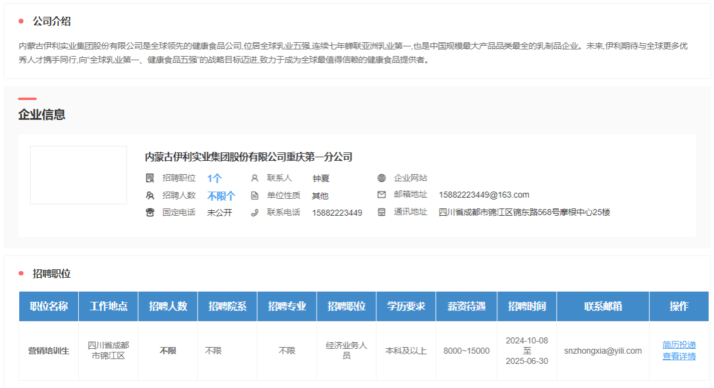Click the 联系人 person icon
The image size is (714, 388).
[x=255, y=178]
